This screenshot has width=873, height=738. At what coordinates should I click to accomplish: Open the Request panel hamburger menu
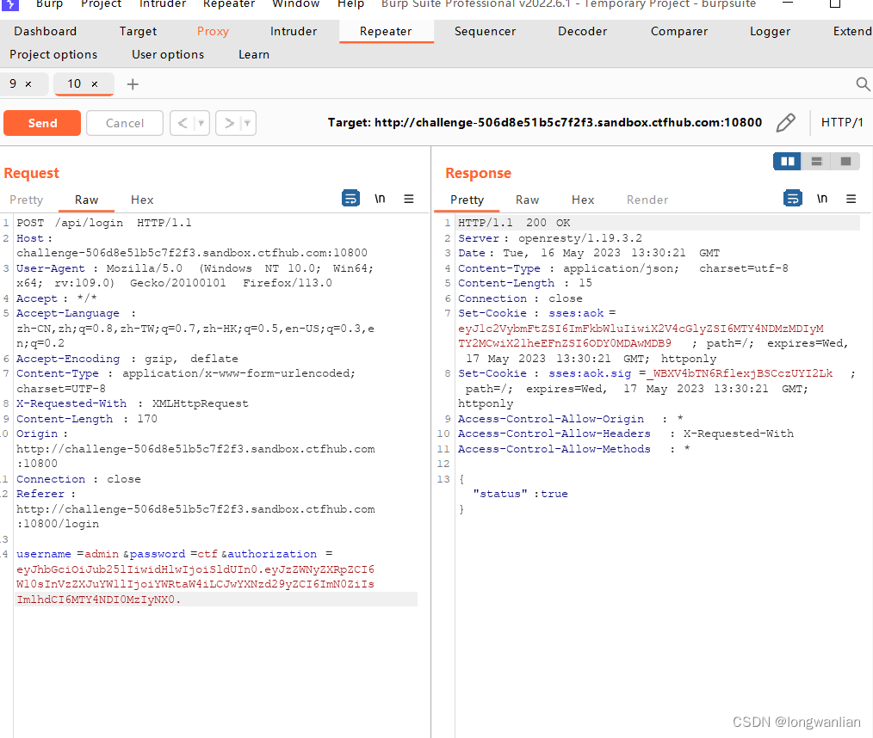click(x=409, y=198)
